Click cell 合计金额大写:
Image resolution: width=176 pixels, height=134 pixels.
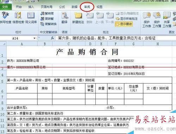(x=17, y=108)
